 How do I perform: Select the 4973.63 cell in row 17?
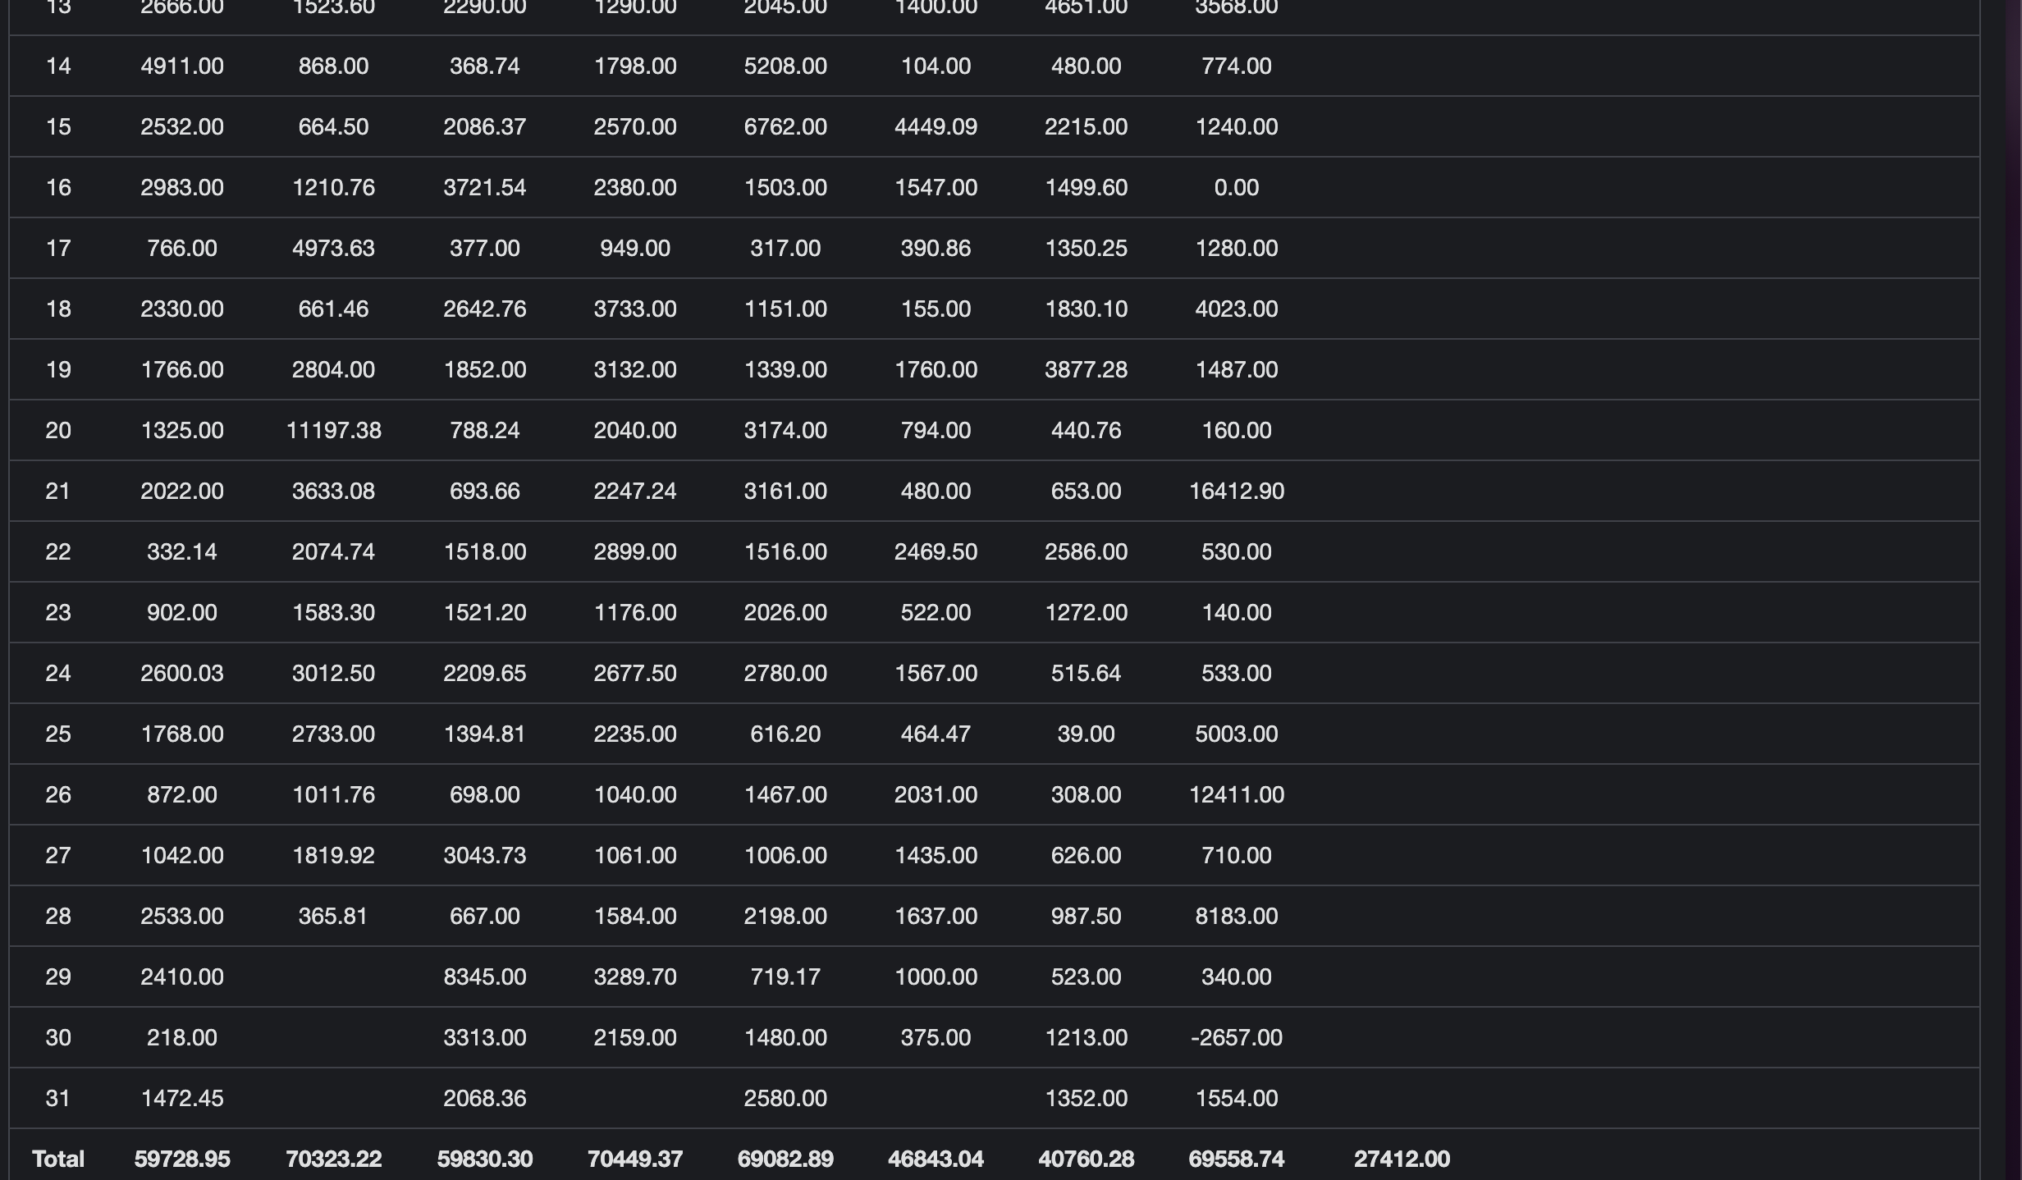tap(333, 248)
